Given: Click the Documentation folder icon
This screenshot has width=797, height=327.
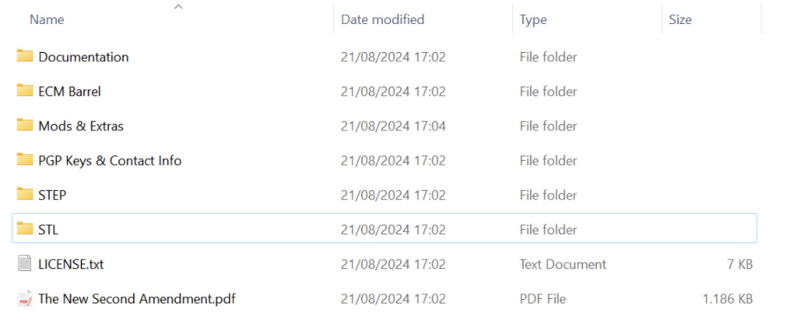Looking at the screenshot, I should [x=25, y=56].
